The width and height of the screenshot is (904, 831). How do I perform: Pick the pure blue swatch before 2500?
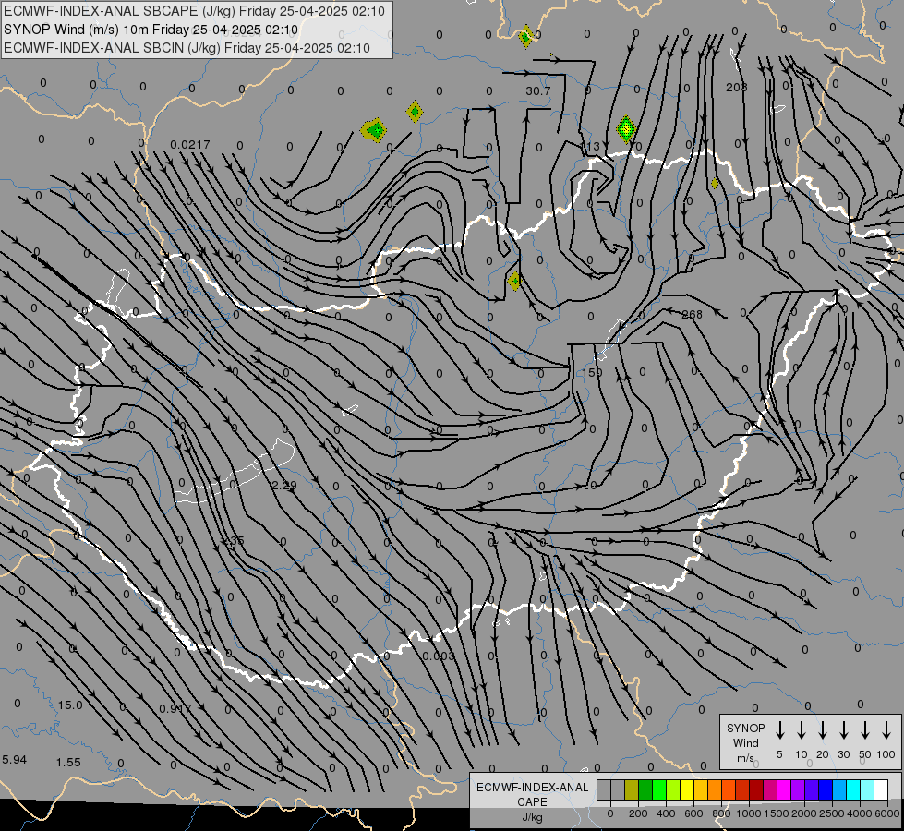pos(825,789)
